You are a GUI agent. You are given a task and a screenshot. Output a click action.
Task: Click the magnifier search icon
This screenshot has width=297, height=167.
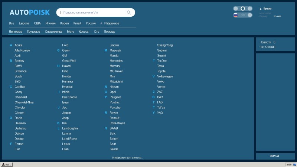tap(129, 13)
